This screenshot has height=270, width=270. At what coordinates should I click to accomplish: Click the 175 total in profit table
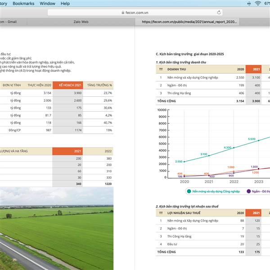[257, 252]
